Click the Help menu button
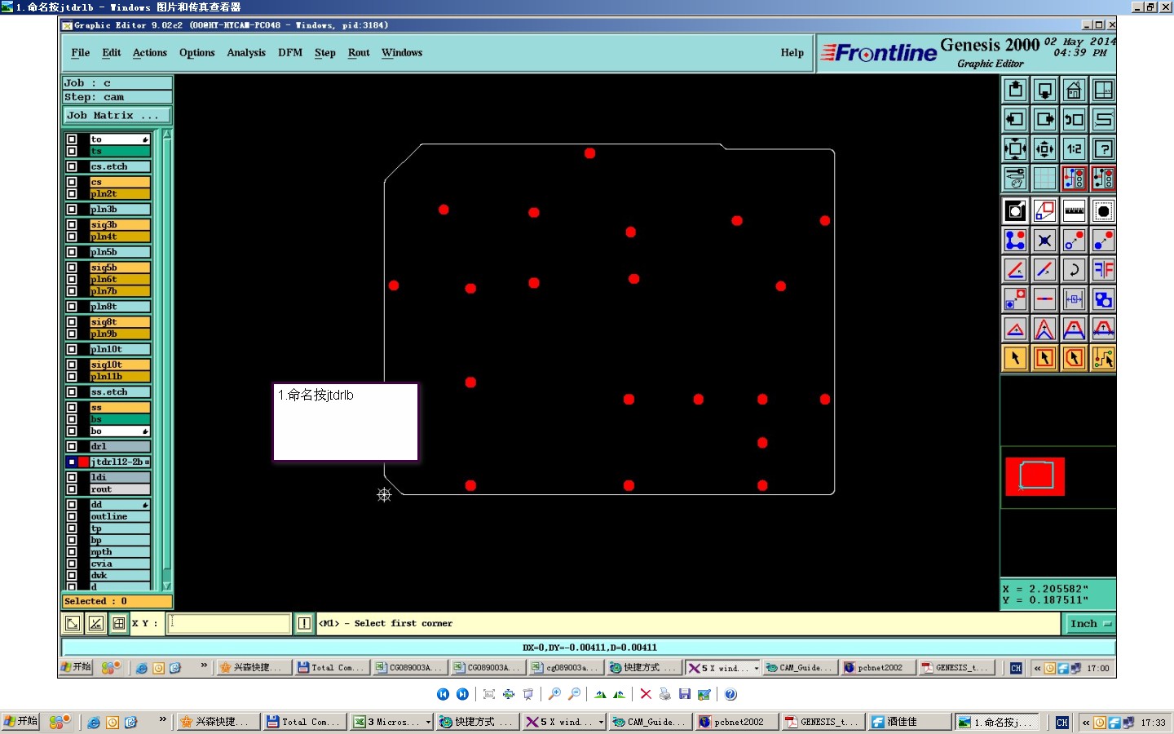Screen dimensions: 1174x734 pos(792,53)
